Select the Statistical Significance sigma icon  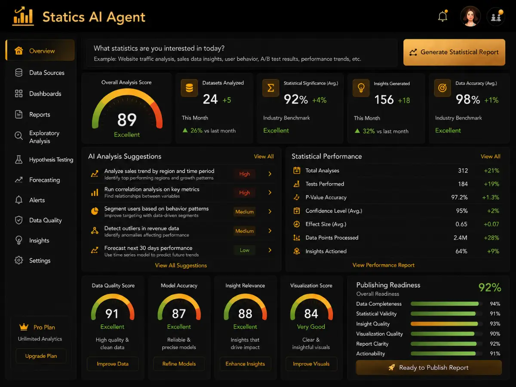click(270, 88)
